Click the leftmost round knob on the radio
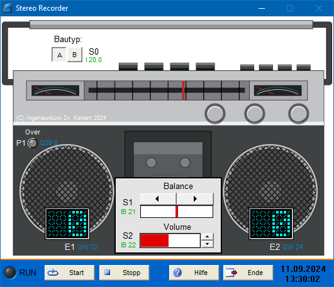The width and height of the screenshot is (334, 287). (215, 114)
